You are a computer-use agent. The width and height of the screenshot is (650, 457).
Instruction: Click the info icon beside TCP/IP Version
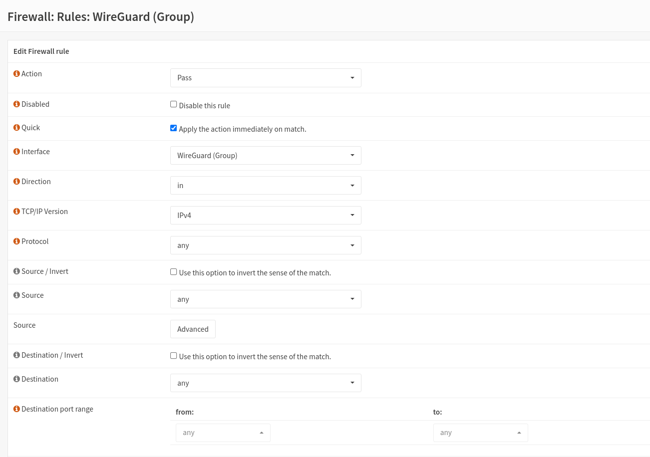16,212
